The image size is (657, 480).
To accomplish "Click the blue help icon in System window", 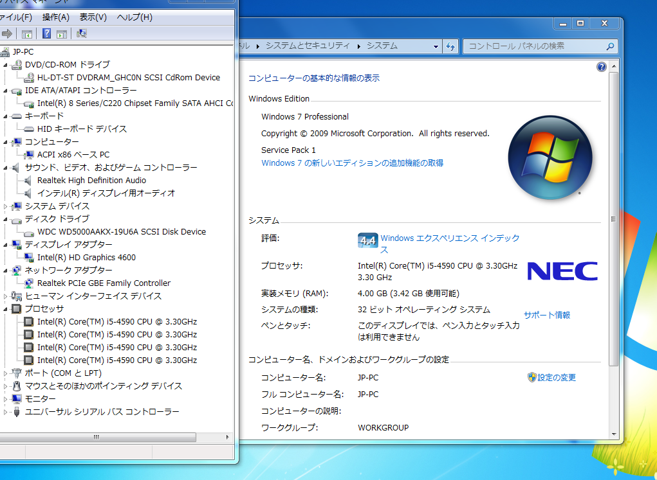I will [x=601, y=67].
